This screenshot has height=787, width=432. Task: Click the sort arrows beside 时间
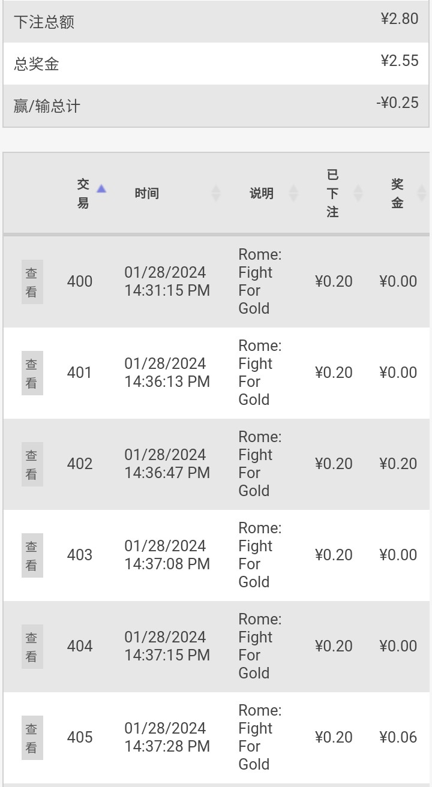tap(216, 193)
